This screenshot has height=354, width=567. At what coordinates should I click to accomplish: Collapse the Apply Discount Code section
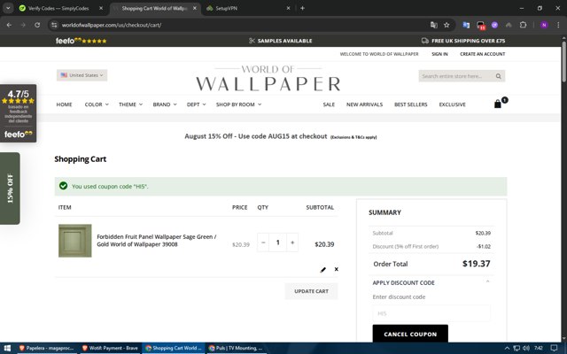pos(487,281)
